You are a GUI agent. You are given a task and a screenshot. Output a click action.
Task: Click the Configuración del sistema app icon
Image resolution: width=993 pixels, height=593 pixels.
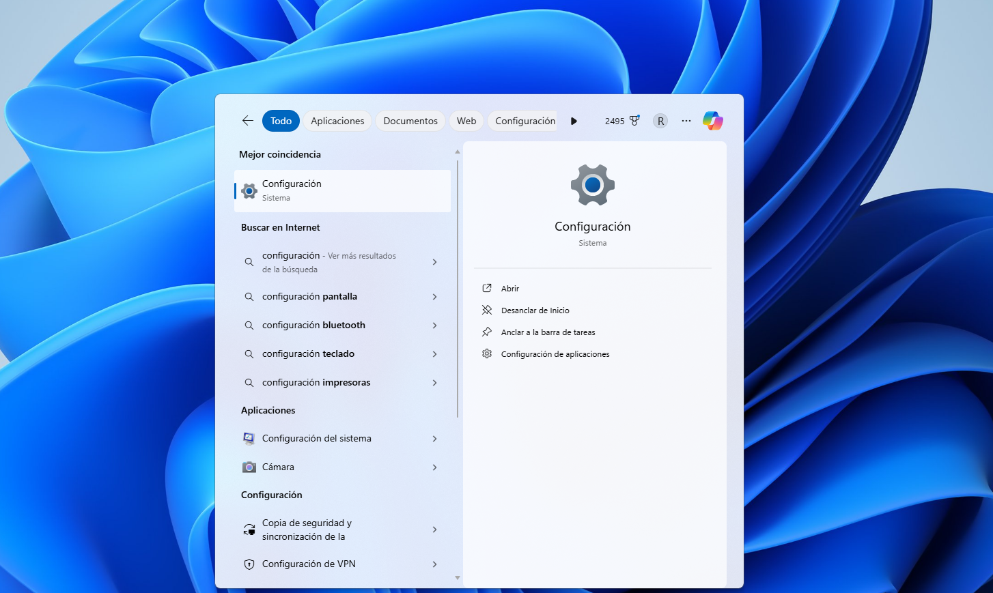(249, 439)
